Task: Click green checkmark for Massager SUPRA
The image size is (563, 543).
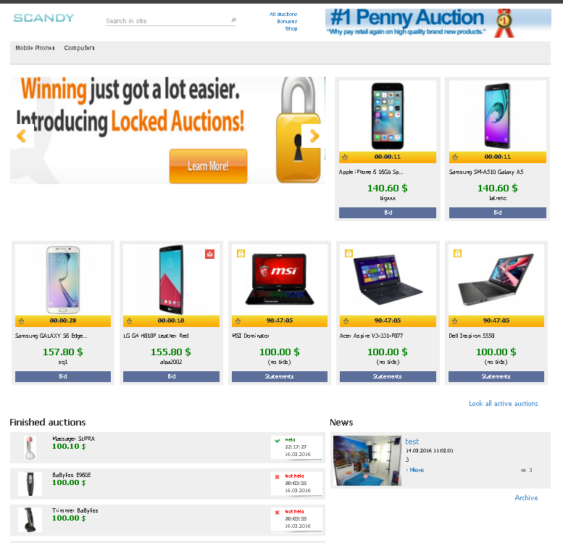Action: [x=278, y=441]
